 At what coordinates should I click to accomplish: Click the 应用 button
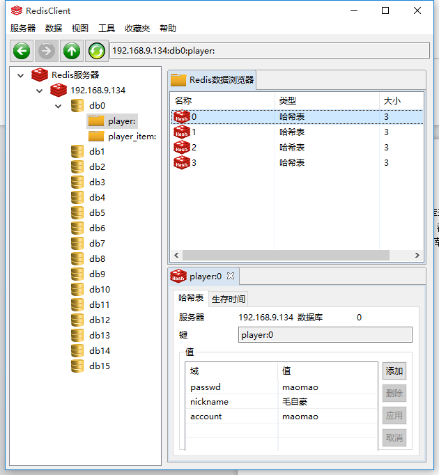point(394,415)
